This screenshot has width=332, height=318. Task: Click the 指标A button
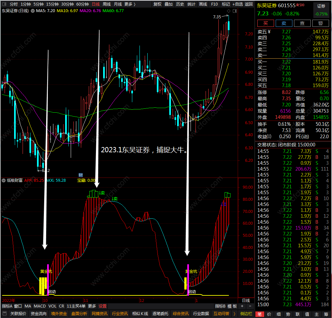pyautogui.click(x=7, y=306)
